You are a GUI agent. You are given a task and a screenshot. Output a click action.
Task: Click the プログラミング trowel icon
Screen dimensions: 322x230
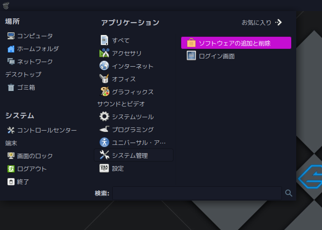[x=104, y=129]
